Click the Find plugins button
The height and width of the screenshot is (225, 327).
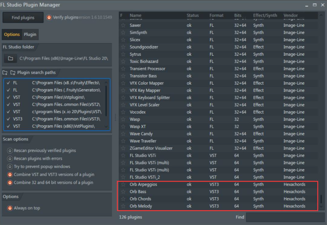[23, 17]
